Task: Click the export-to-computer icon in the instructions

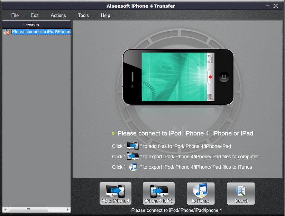Action: pyautogui.click(x=133, y=156)
